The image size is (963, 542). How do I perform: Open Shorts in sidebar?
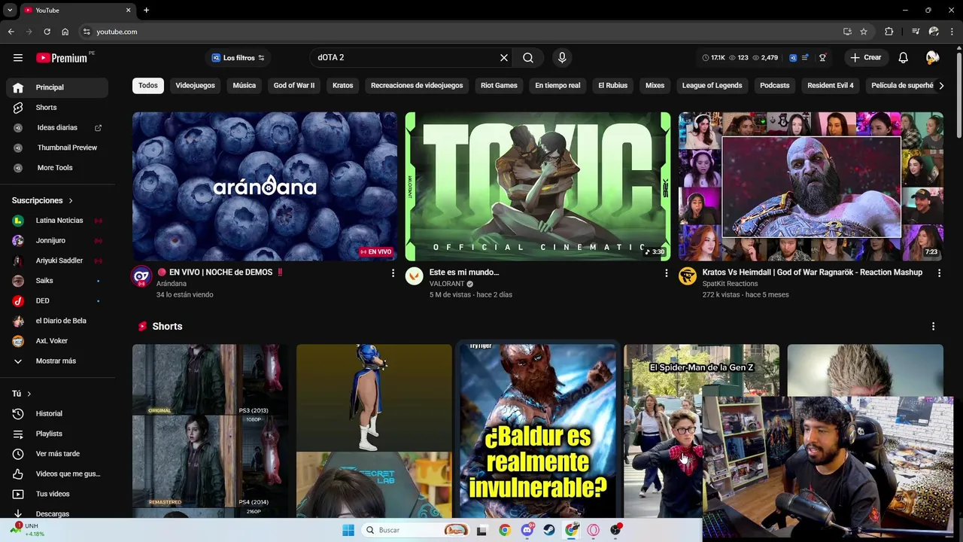click(x=57, y=108)
